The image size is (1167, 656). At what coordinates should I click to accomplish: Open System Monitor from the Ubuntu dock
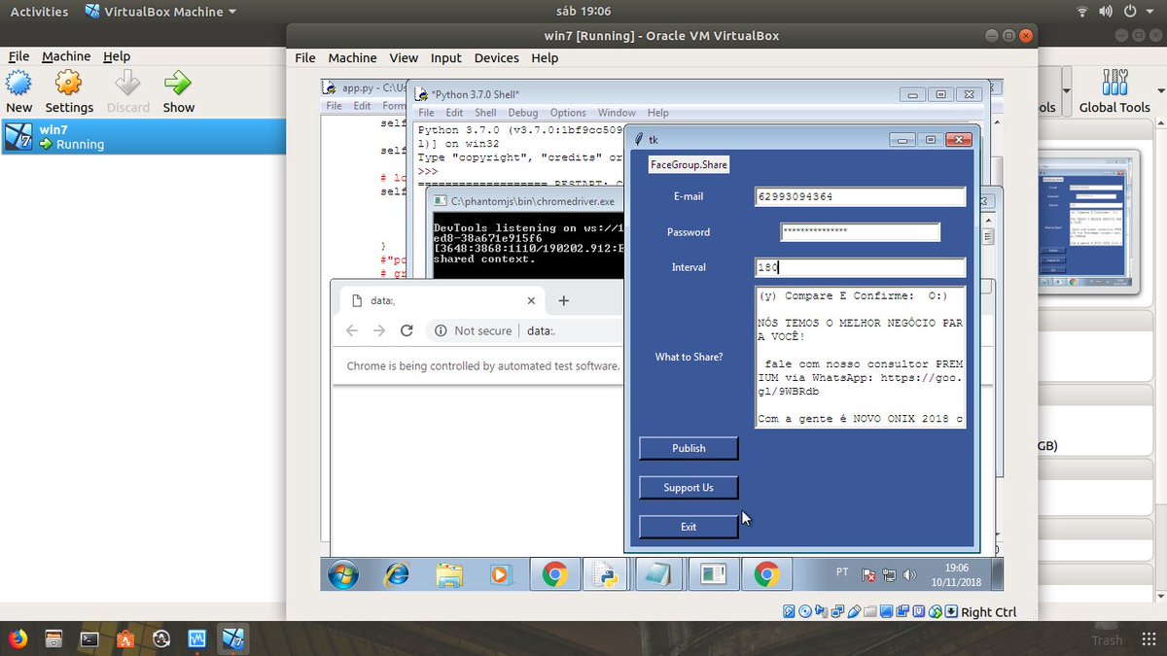(x=196, y=639)
